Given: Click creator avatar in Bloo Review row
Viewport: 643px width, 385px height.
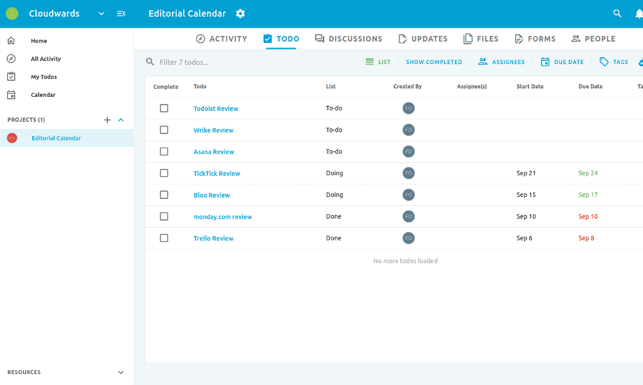Looking at the screenshot, I should pyautogui.click(x=408, y=195).
